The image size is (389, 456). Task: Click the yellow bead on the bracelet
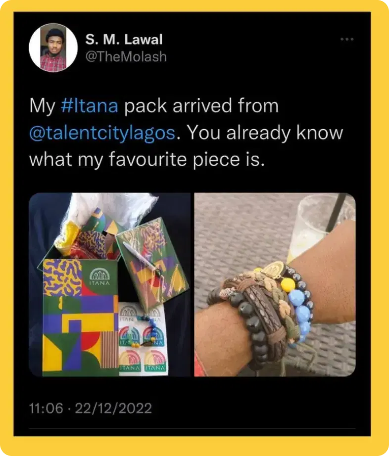coord(289,285)
